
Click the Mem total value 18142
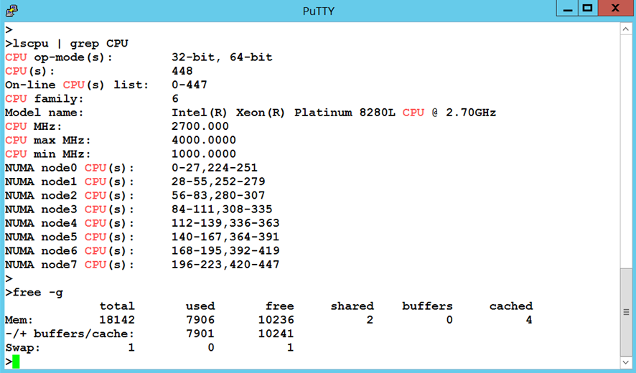(116, 320)
